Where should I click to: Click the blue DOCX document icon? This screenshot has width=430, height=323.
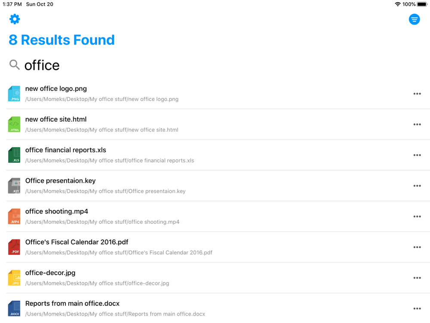coord(14,308)
